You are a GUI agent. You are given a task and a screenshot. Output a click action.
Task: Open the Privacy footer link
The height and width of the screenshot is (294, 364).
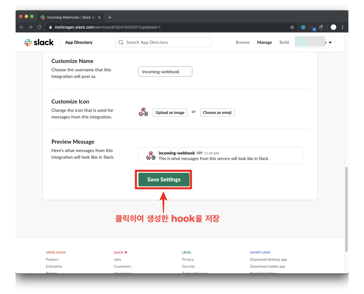(x=188, y=260)
